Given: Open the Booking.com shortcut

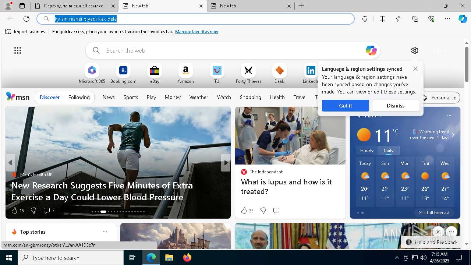Looking at the screenshot, I should click(x=123, y=74).
